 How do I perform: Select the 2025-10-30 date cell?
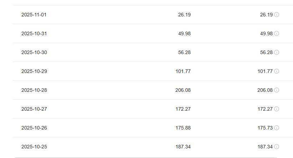34,52
